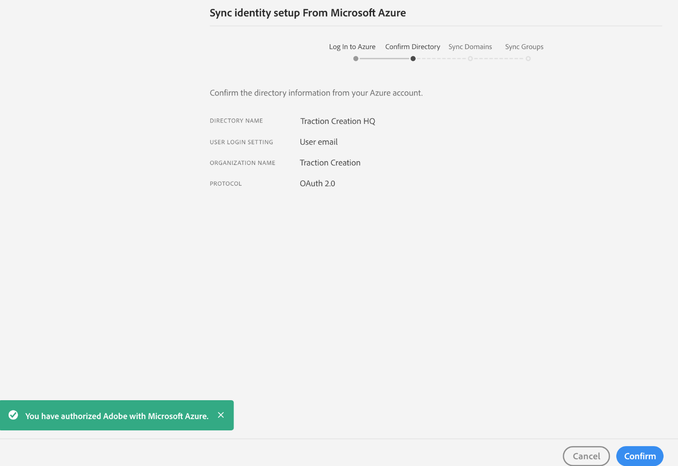
Task: Click the Traction Creation organization name
Action: (330, 163)
